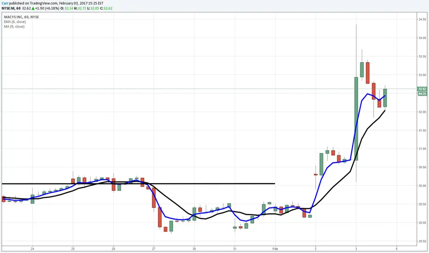
Task: Click the 31.00 price axis label
Action: pos(422,149)
